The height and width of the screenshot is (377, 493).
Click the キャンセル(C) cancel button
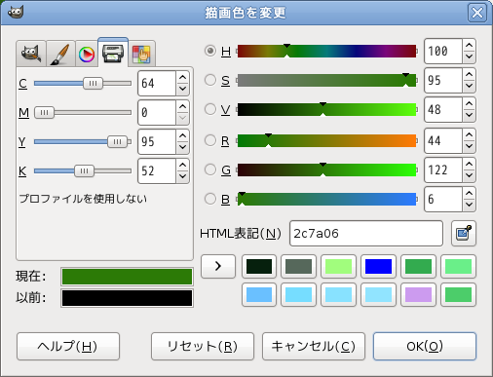coord(314,346)
